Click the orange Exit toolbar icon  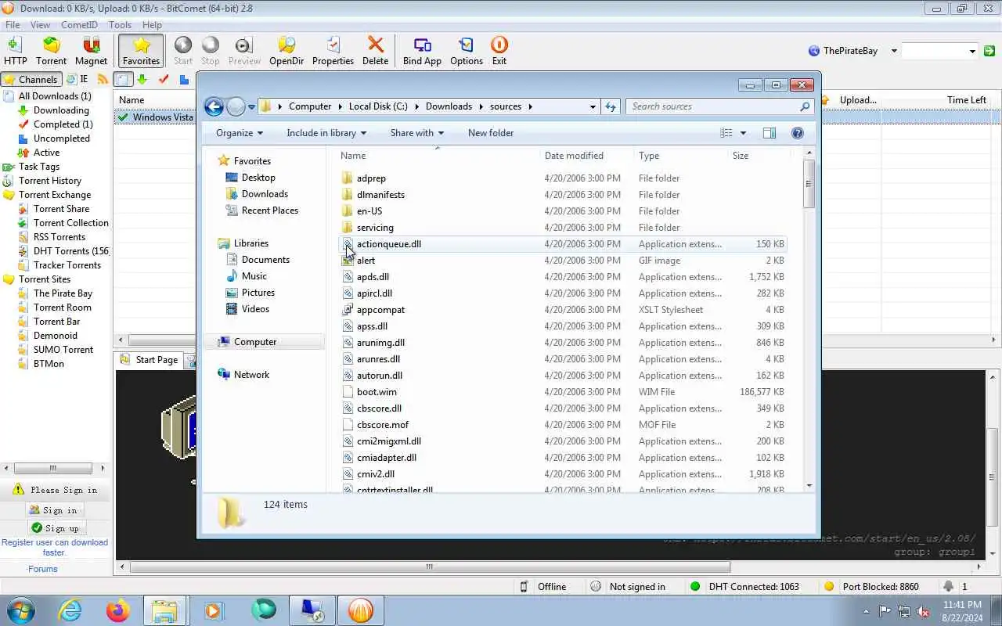[x=499, y=51]
